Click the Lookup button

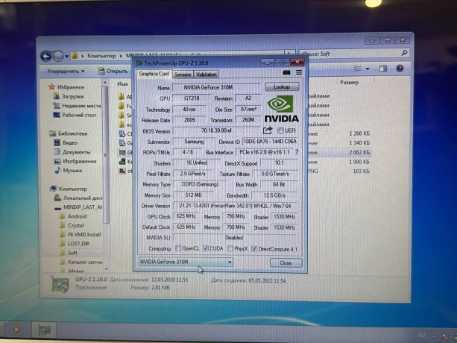click(282, 86)
